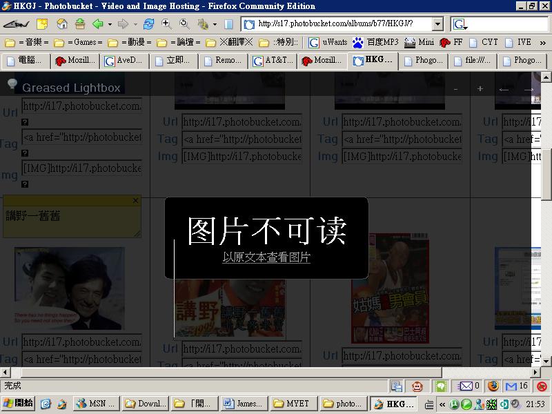Click the Jackie Chan photo thumbnail
552x414 pixels.
click(70, 288)
